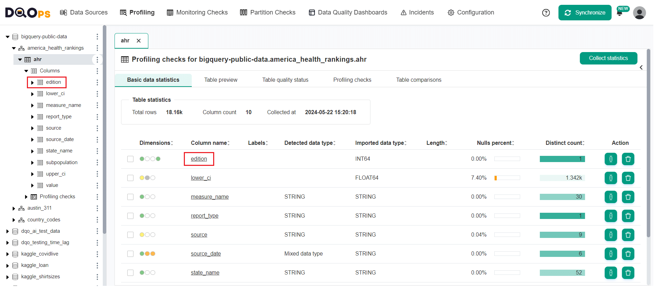Collapse the america_health_rankings schema node
655x290 pixels.
tap(14, 48)
